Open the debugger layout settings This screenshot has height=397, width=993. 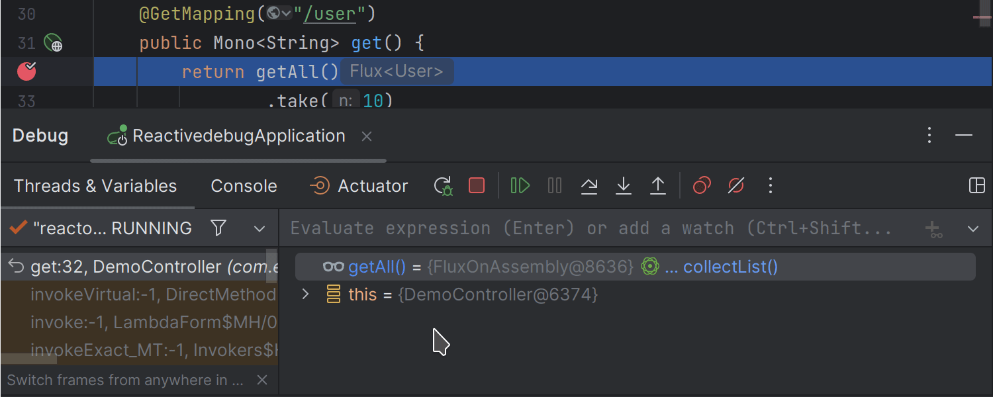click(x=977, y=186)
